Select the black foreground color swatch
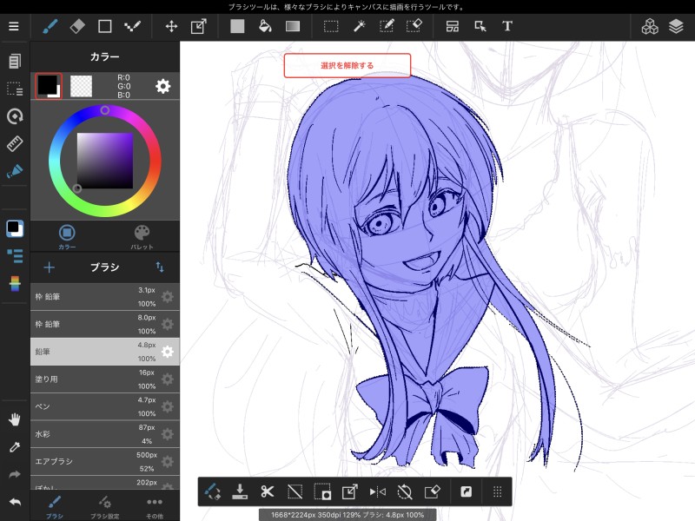695x521 pixels. pos(49,86)
